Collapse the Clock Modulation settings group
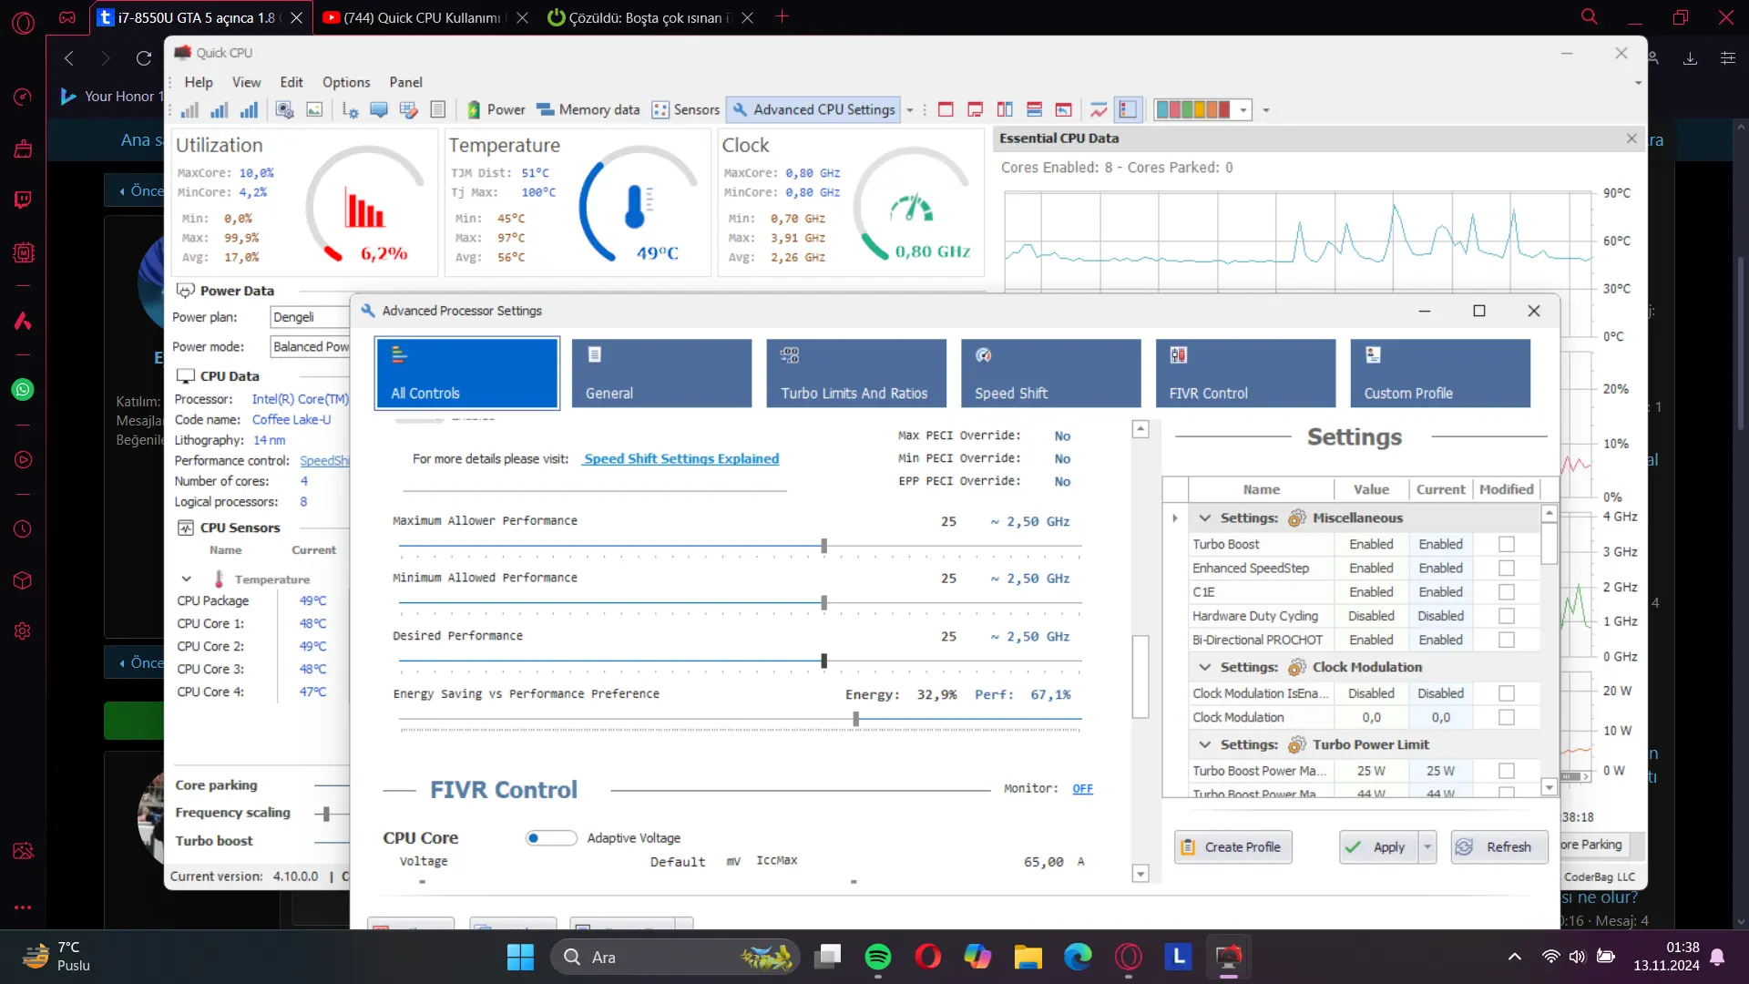The image size is (1749, 984). tap(1205, 667)
